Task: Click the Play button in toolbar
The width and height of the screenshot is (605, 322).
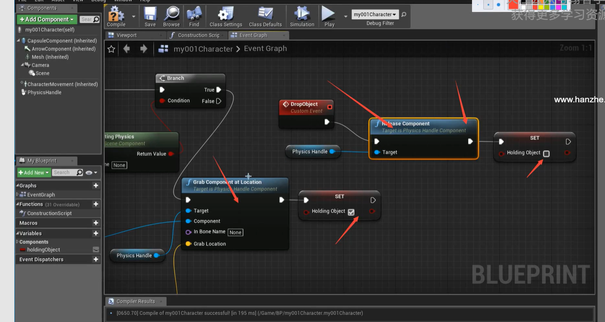Action: pos(329,17)
